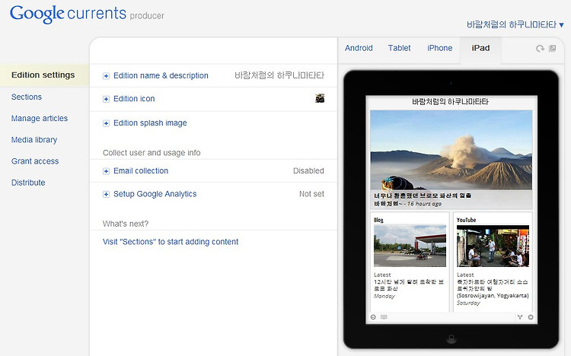
Task: Expand the Edition icon plus box
Action: tap(106, 99)
